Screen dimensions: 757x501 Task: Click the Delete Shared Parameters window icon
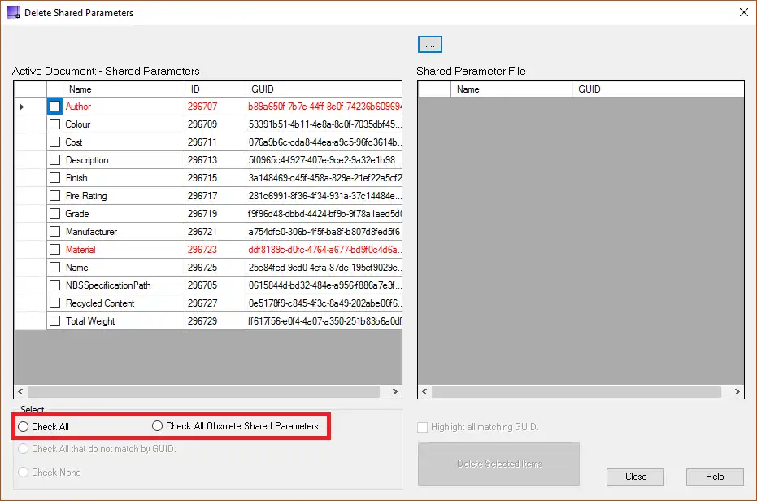[x=12, y=13]
